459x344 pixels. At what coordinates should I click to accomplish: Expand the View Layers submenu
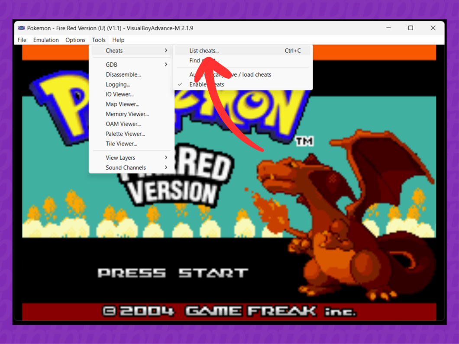[132, 158]
